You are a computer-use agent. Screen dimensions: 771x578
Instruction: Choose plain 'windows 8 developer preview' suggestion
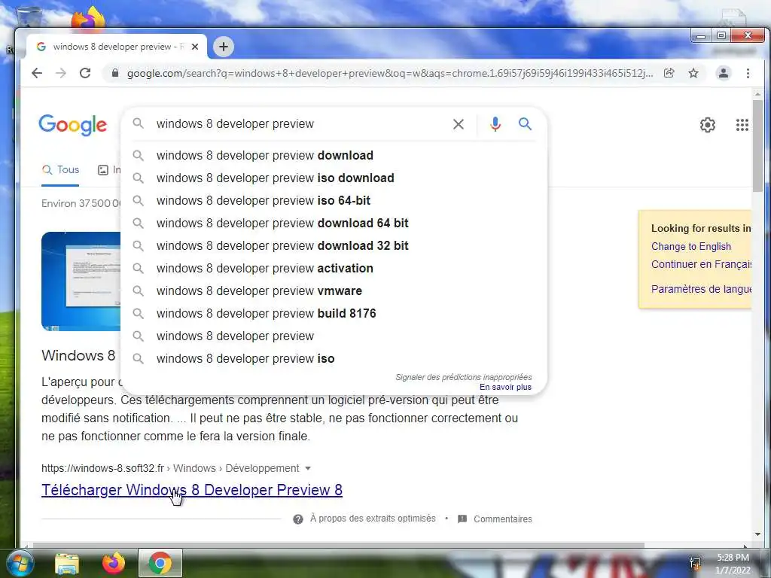[334, 336]
